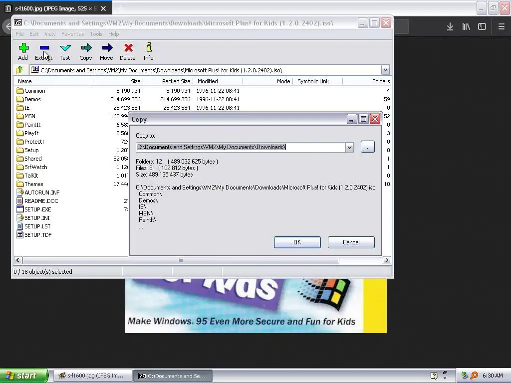Click Cancel in the Copy dialog
Image resolution: width=511 pixels, height=383 pixels.
coord(351,242)
